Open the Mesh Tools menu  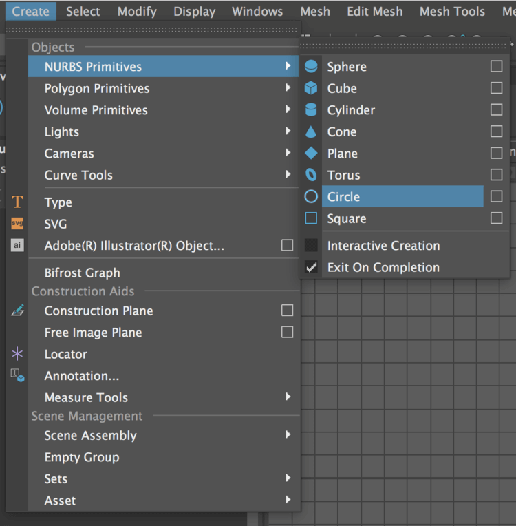(452, 12)
